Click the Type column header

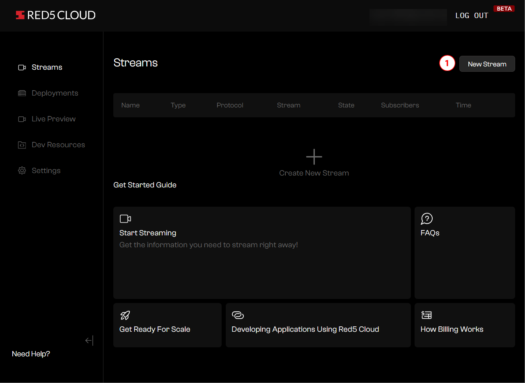pos(178,105)
